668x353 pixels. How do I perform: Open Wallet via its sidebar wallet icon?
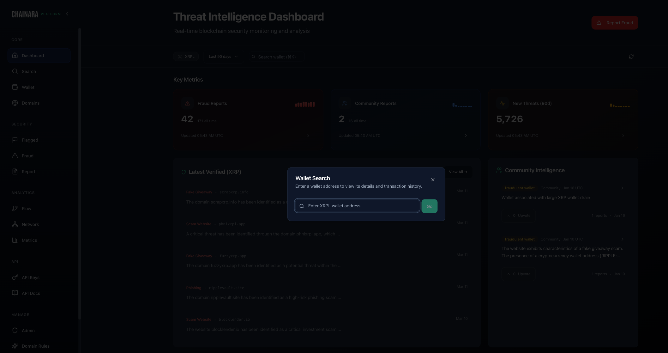click(15, 87)
